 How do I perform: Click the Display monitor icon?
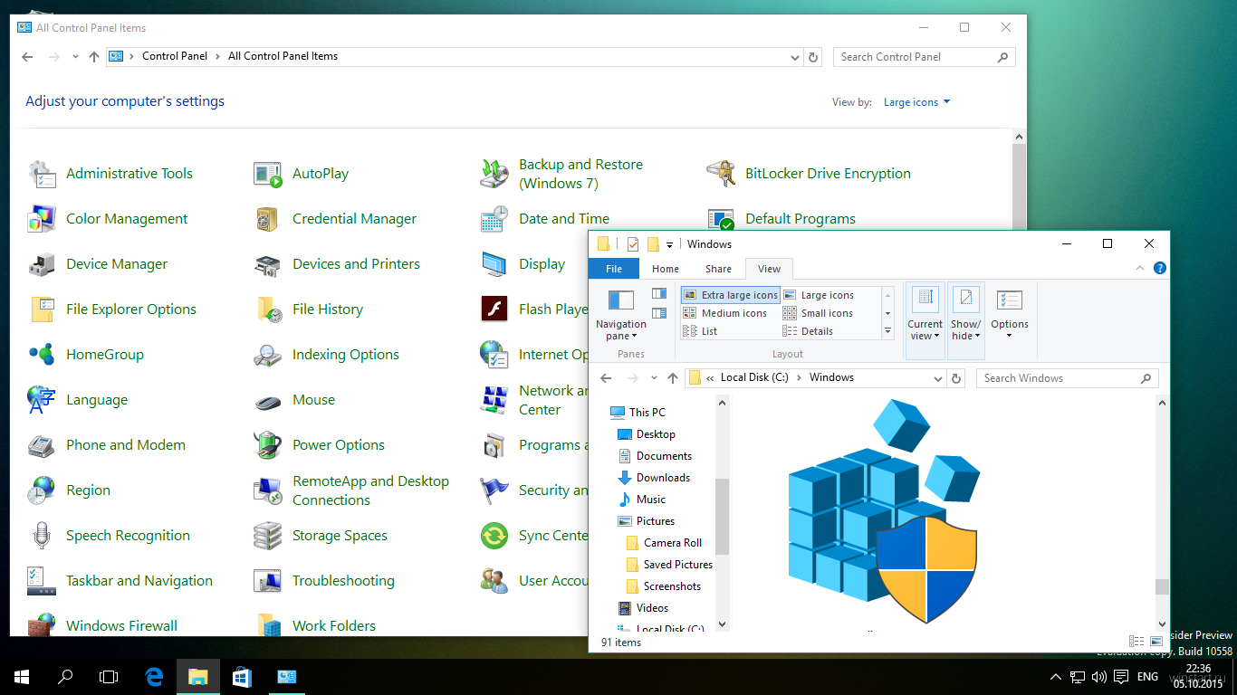pyautogui.click(x=494, y=264)
